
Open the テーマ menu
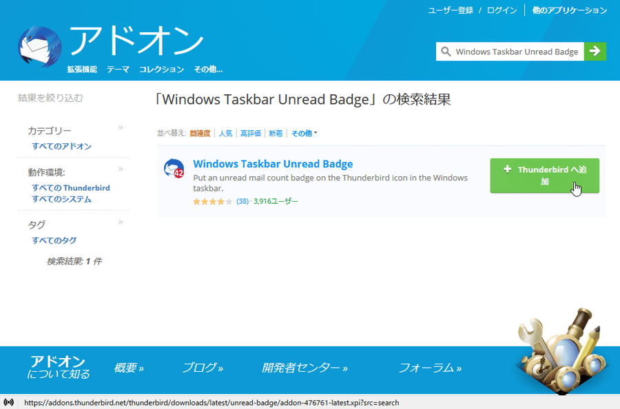click(118, 70)
